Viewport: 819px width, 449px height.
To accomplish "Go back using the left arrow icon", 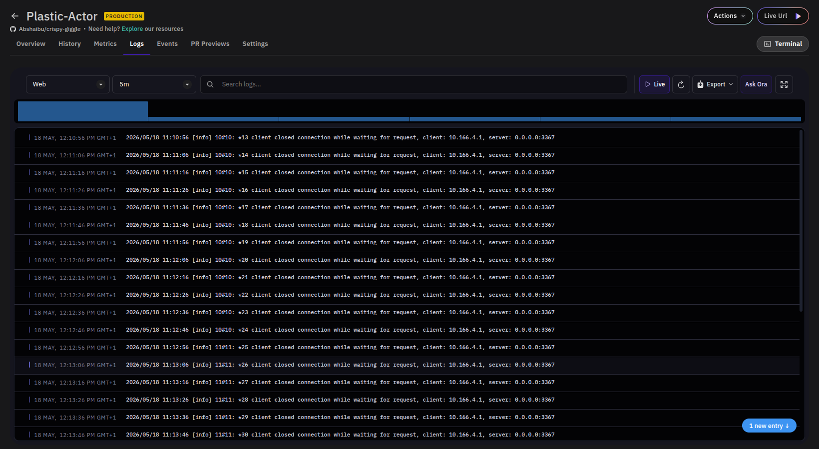I will 15,16.
